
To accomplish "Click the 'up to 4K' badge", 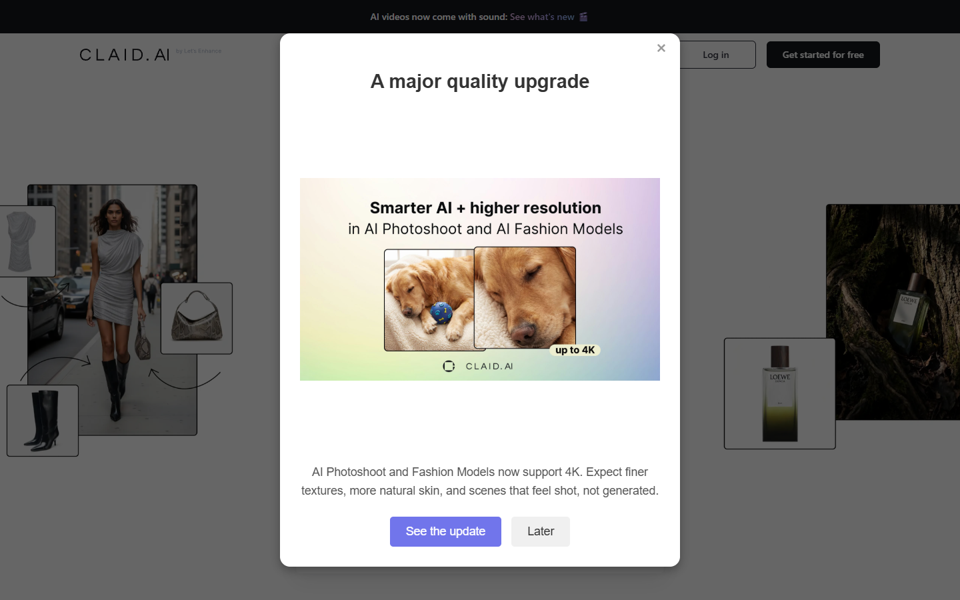I will 575,350.
